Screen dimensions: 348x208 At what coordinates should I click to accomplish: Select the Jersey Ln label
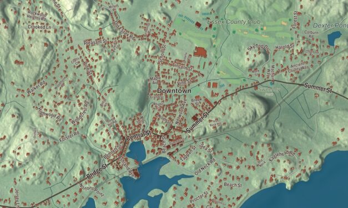tap(17, 197)
